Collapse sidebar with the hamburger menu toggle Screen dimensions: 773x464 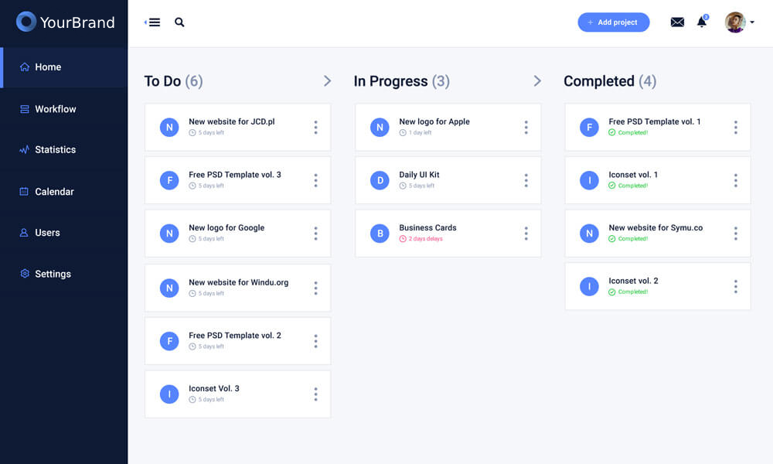click(x=153, y=22)
